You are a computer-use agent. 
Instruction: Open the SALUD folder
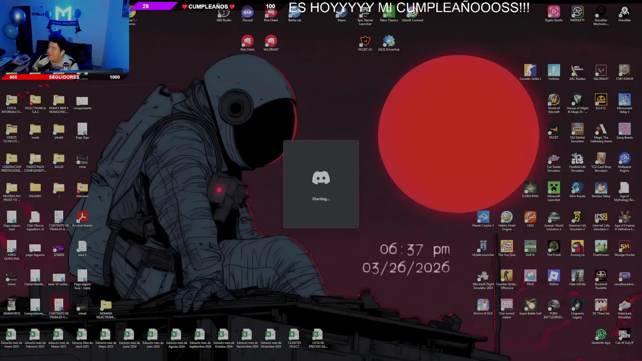coord(59,160)
